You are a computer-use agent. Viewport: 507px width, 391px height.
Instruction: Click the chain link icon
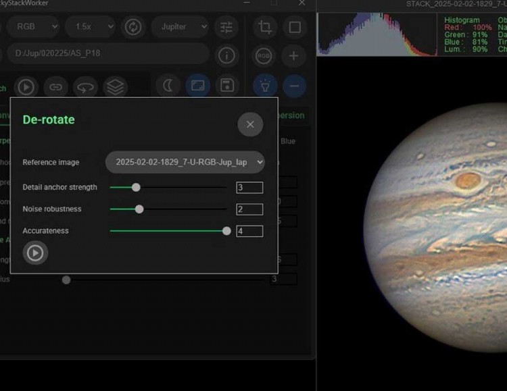56,86
